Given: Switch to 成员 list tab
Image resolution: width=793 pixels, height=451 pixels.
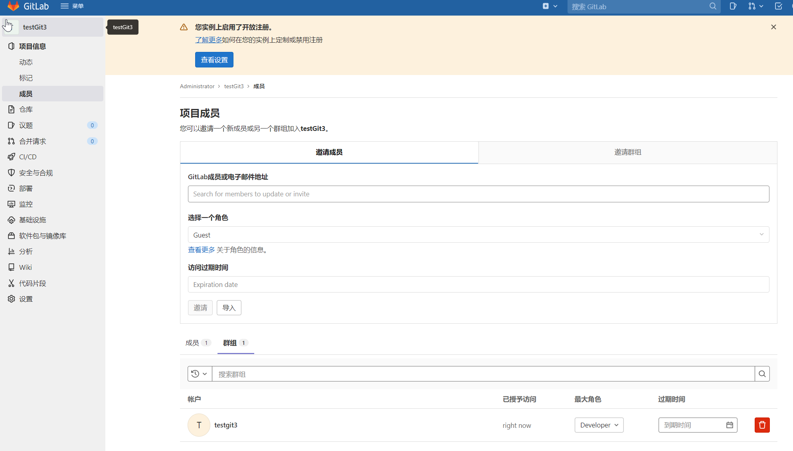Looking at the screenshot, I should click(198, 343).
